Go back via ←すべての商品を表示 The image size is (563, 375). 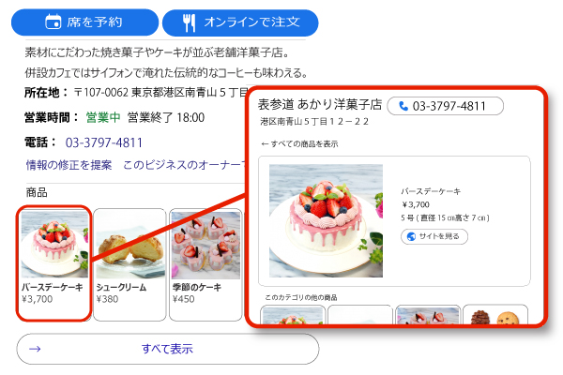(x=300, y=143)
